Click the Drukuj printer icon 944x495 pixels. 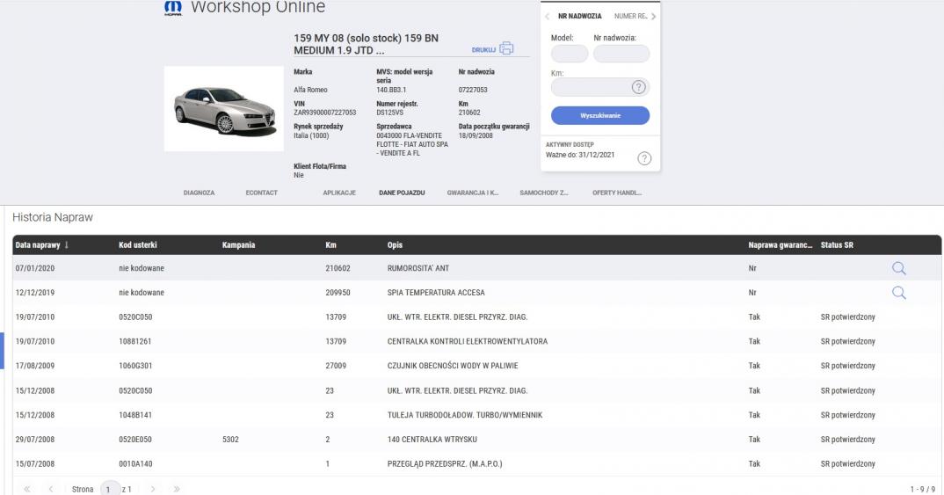(506, 49)
